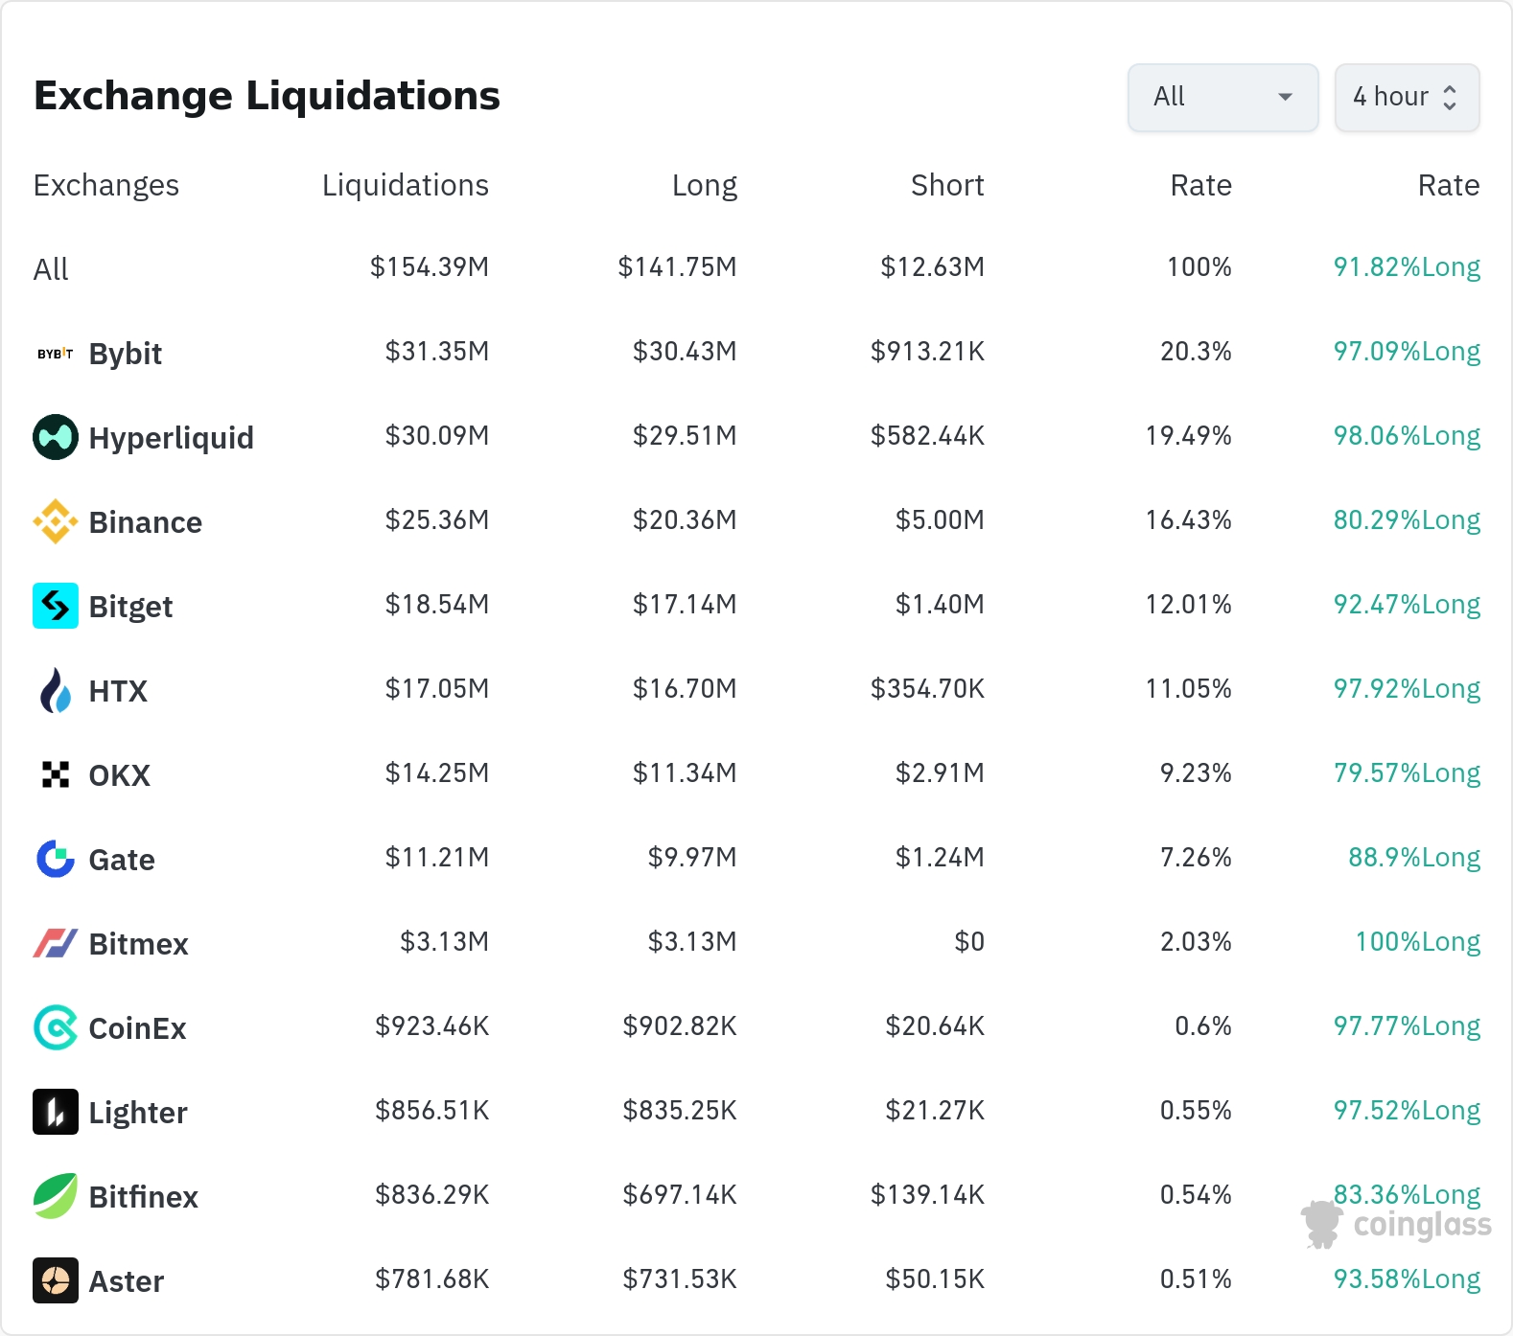Sort by the Long column header

[704, 185]
